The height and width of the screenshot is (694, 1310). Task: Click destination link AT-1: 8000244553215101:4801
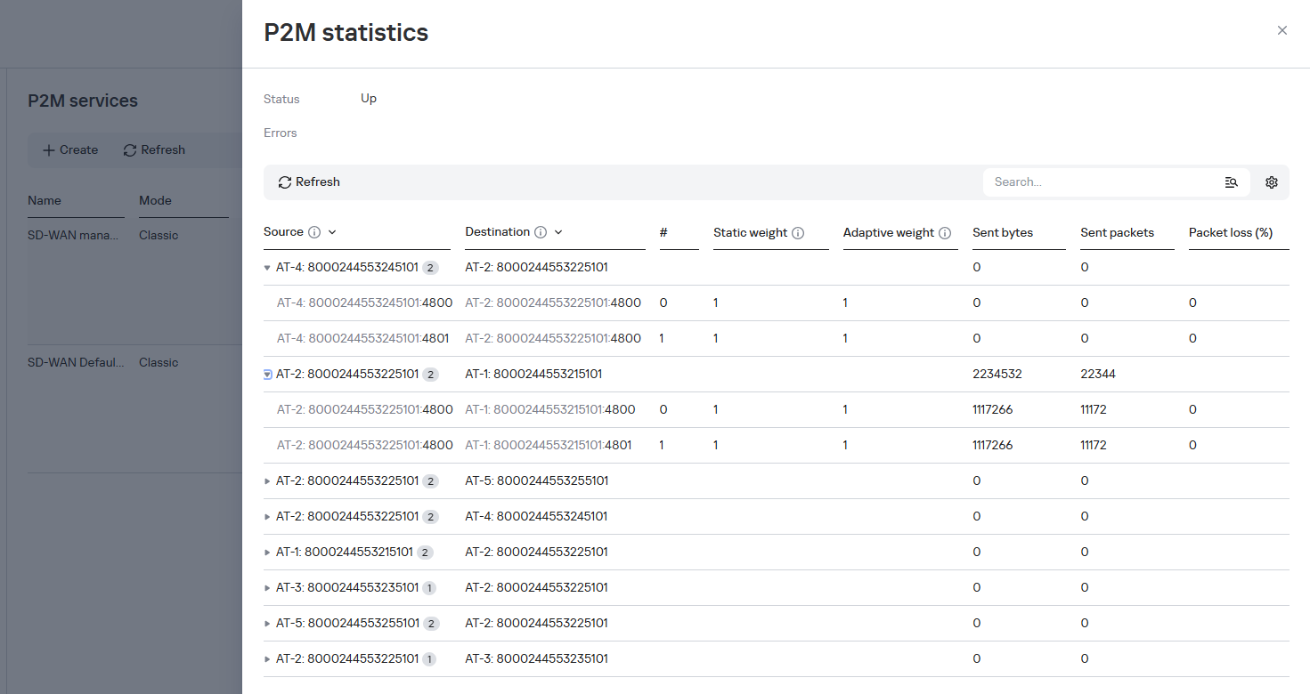(549, 446)
